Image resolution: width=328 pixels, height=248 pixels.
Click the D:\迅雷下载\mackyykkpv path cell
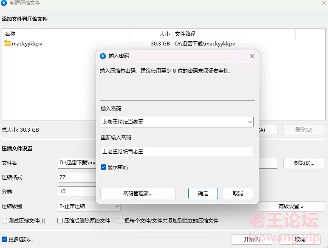(x=205, y=43)
